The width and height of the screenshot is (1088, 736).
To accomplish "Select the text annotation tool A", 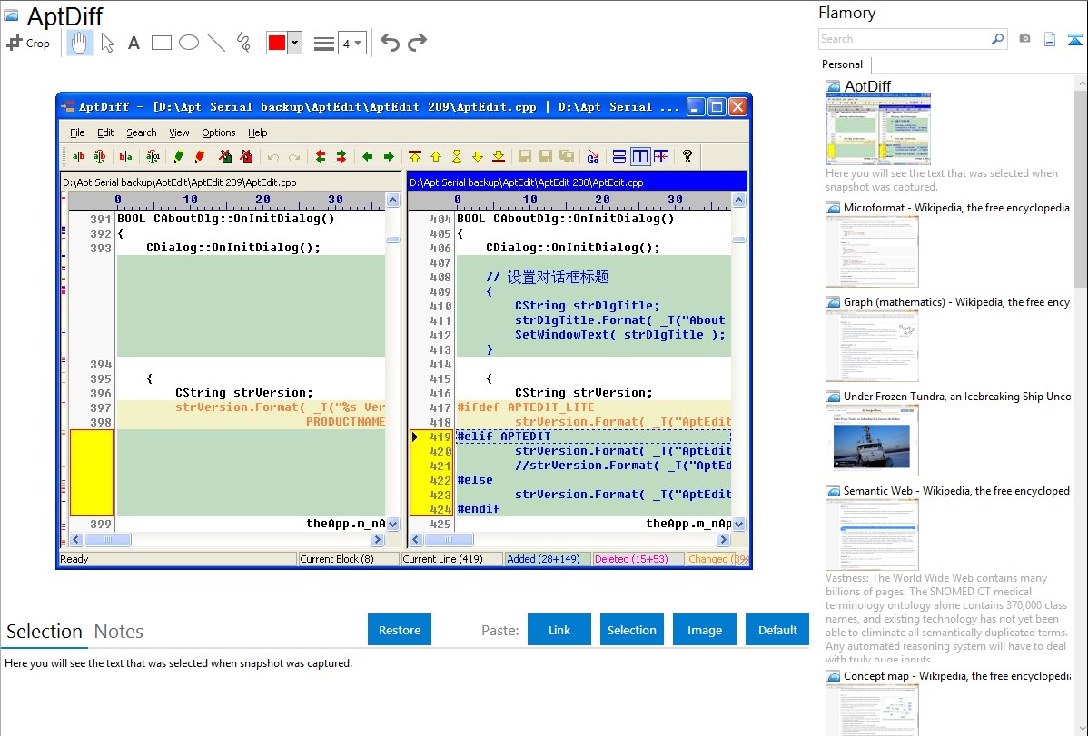I will 134,43.
